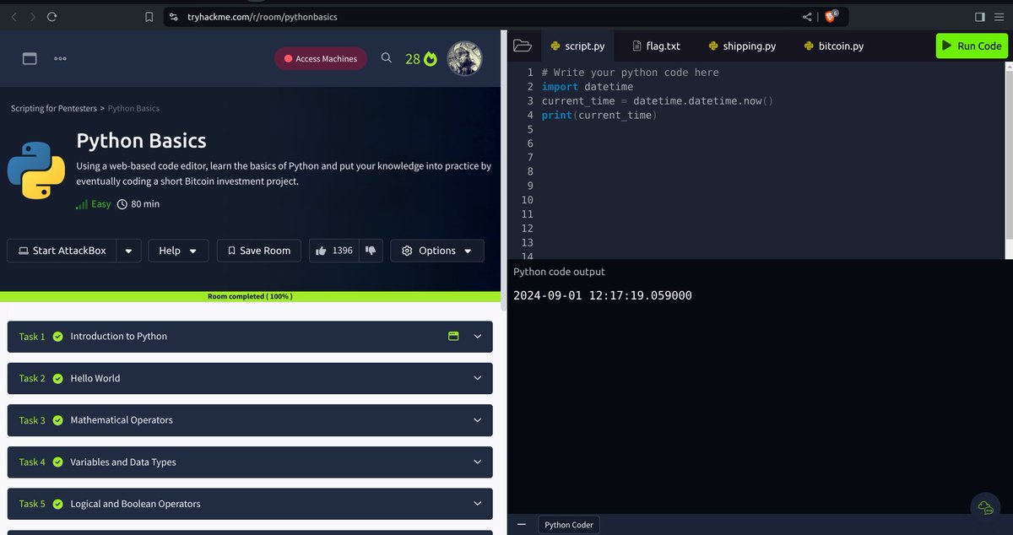Expand Task 2 Hello World chevron
Screen dimensions: 1013x535
tap(478, 378)
